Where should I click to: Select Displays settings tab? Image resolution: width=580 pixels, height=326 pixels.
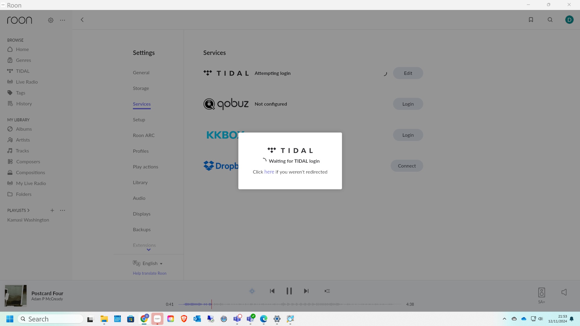tap(142, 214)
